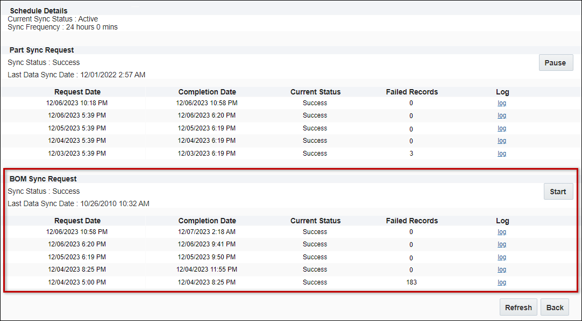Click the Start button for BOM Sync
The width and height of the screenshot is (582, 321).
click(558, 191)
